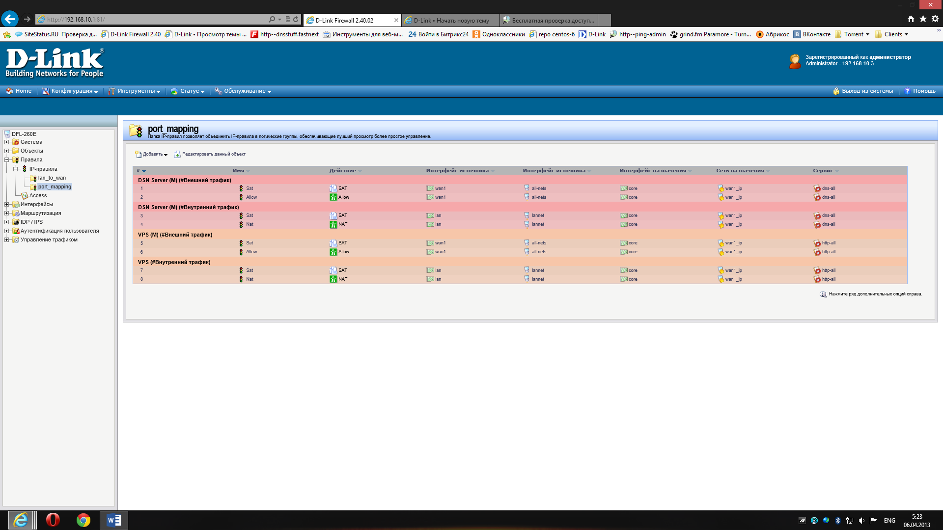This screenshot has width=943, height=530.
Task: Click the Home icon in navigation bar
Action: pos(9,91)
